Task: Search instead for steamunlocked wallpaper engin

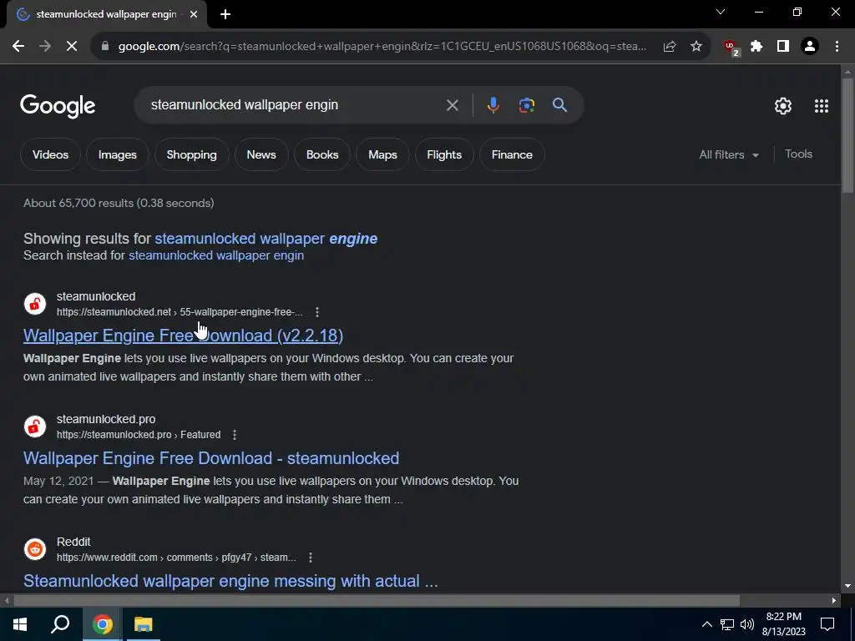Action: pyautogui.click(x=216, y=255)
